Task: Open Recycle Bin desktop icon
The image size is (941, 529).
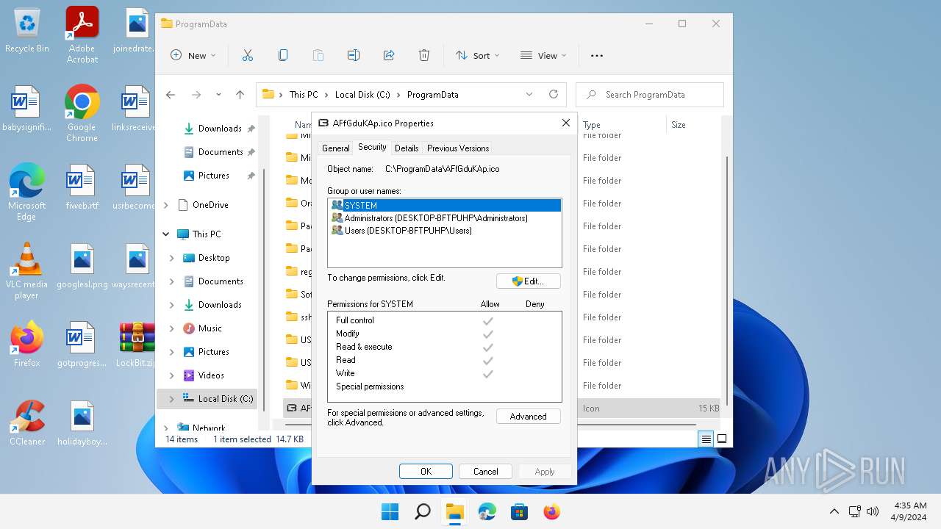Action: point(27,31)
